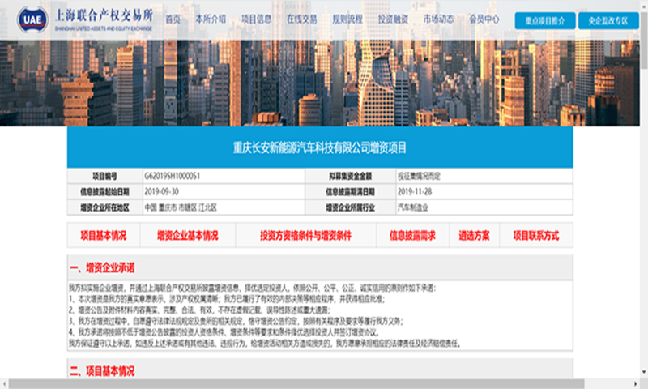Select the 投资方资格条件与增资条件 tab
The image size is (648, 389).
click(x=306, y=235)
